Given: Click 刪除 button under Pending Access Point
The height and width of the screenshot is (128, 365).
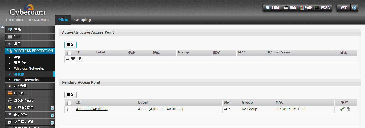Looking at the screenshot, I should [x=71, y=95].
